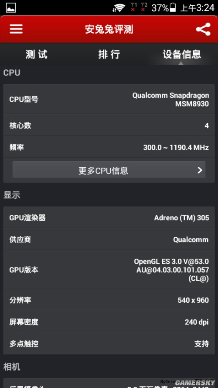Tap the SIM 1 signal icon

tap(133, 7)
